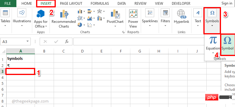Click the Apps for Office icon
Viewport: 235px width, 107px height.
click(41, 14)
